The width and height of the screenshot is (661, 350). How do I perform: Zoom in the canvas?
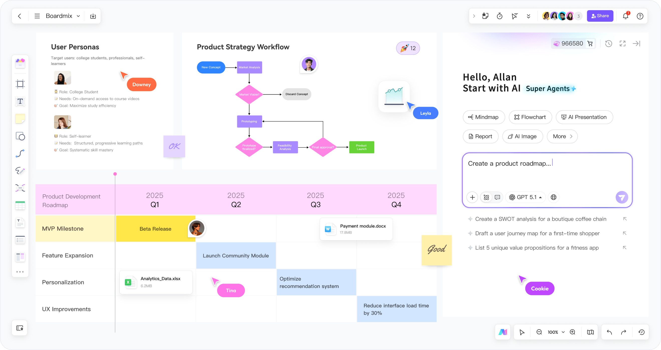[x=572, y=332]
